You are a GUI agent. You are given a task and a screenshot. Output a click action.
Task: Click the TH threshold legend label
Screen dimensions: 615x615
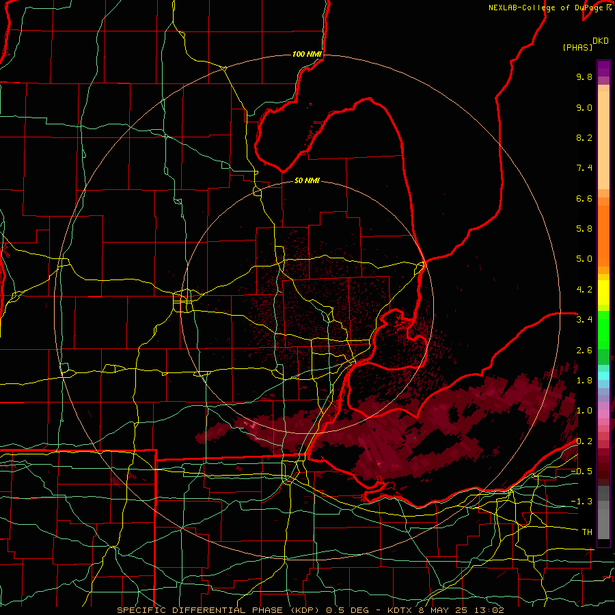click(587, 532)
